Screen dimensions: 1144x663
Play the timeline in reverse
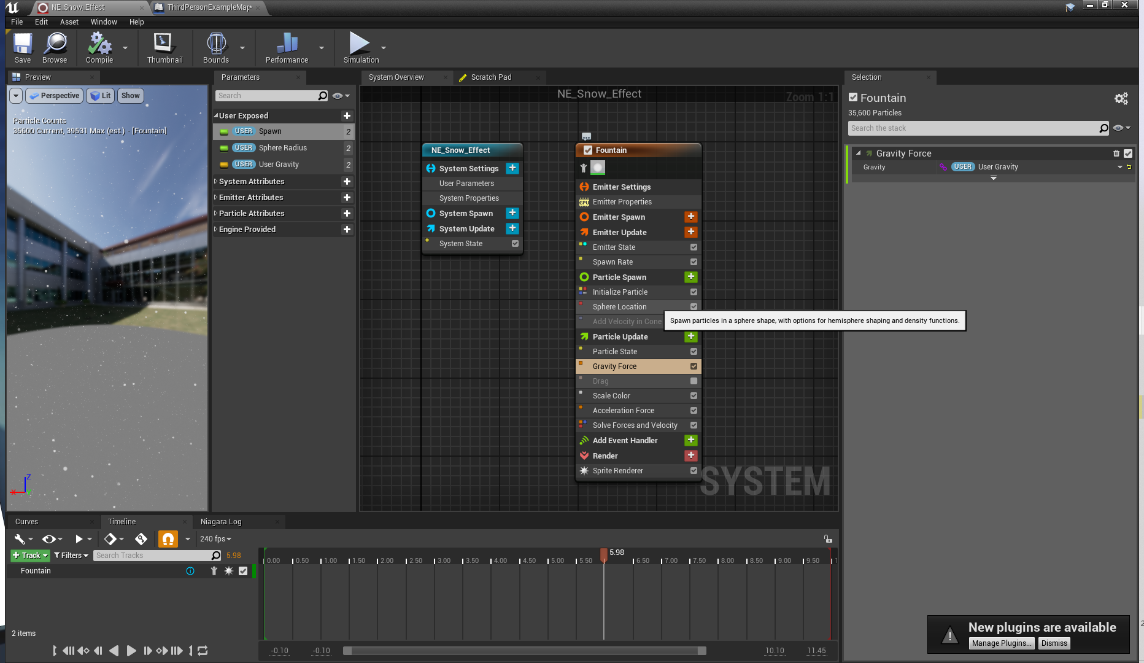coord(114,651)
